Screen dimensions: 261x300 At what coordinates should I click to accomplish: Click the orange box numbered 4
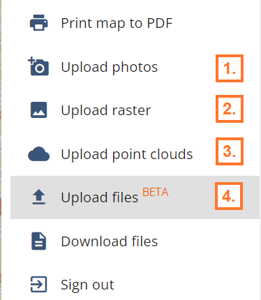pyautogui.click(x=229, y=196)
